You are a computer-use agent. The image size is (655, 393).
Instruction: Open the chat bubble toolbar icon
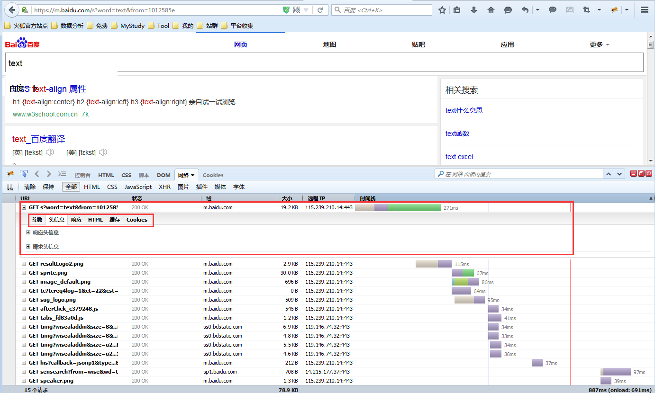pos(553,10)
